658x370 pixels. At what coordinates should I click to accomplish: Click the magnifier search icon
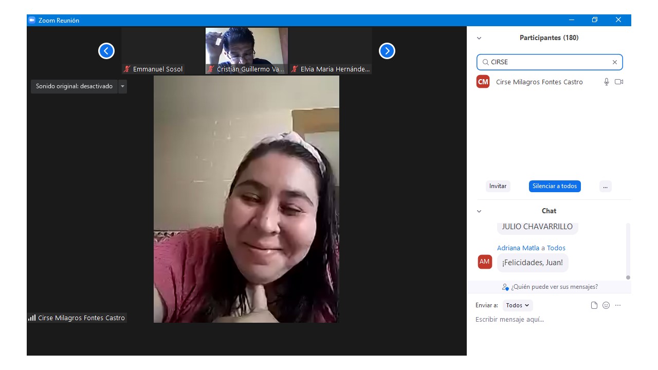[485, 62]
